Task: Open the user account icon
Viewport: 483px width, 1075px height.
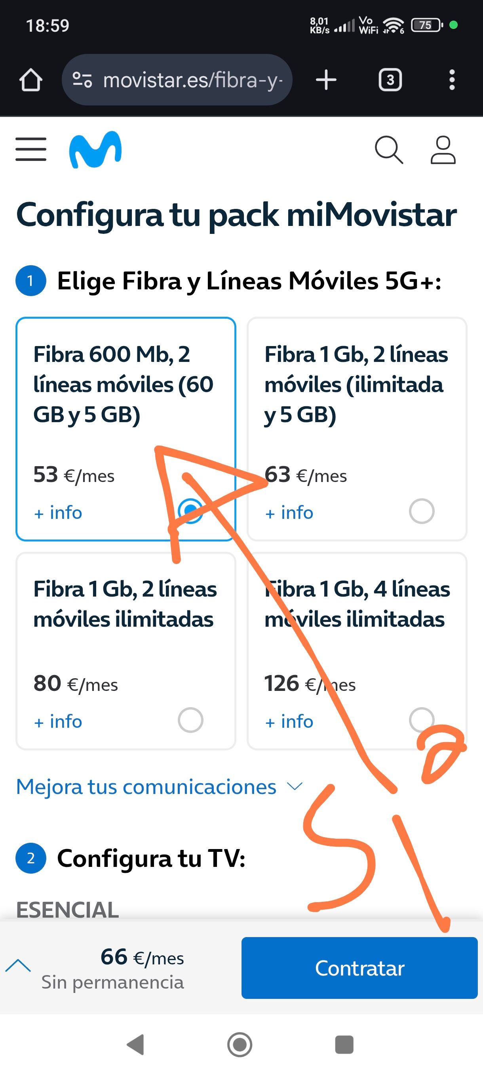Action: coord(443,149)
